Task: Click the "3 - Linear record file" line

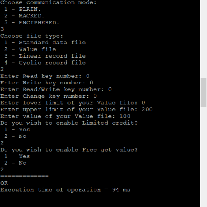Action: [45, 56]
